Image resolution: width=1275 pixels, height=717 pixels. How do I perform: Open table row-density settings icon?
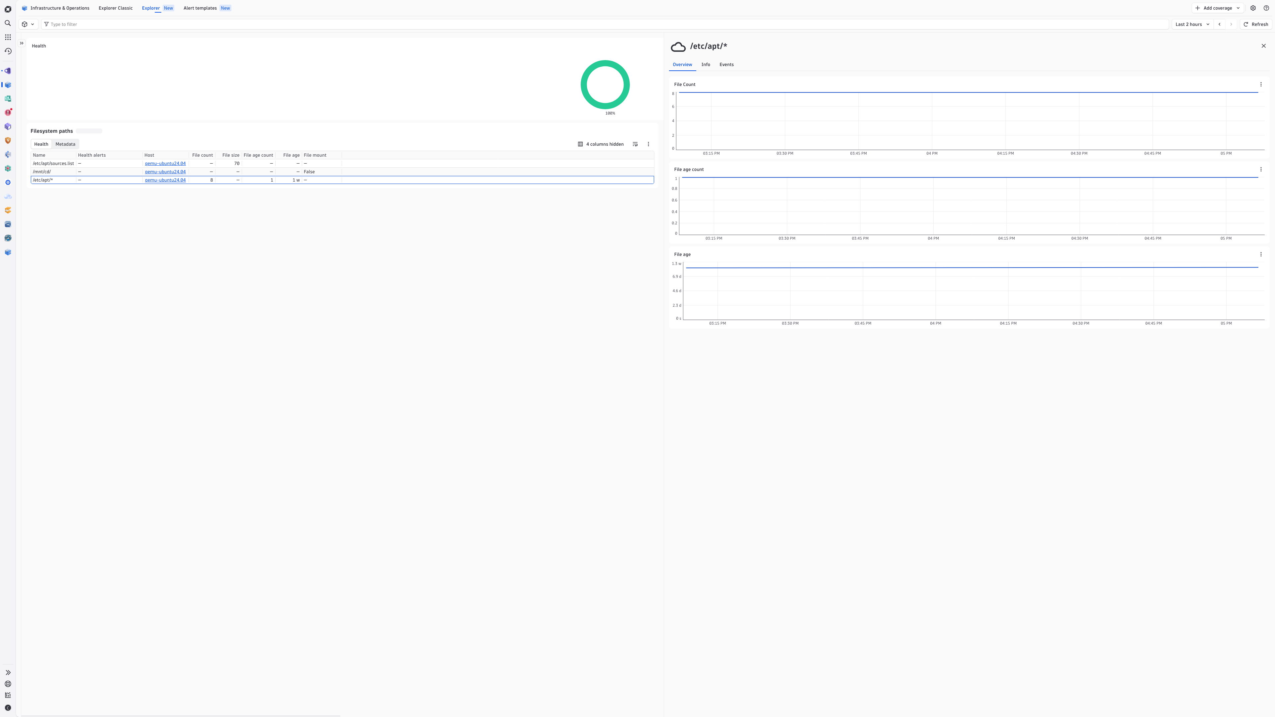pos(635,144)
